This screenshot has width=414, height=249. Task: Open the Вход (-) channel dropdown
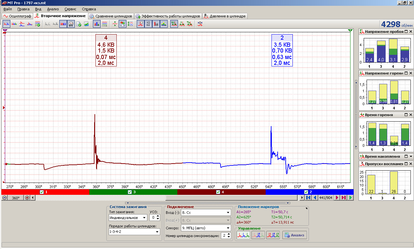tap(228, 213)
